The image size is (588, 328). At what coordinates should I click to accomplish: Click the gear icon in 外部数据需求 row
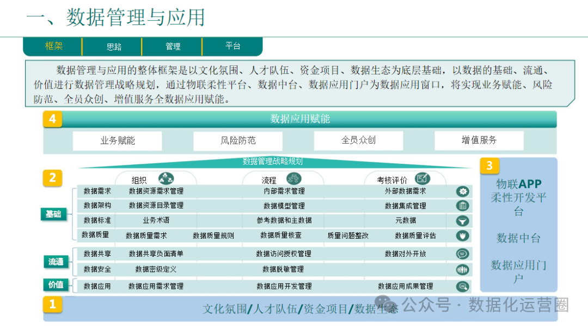coord(463,191)
